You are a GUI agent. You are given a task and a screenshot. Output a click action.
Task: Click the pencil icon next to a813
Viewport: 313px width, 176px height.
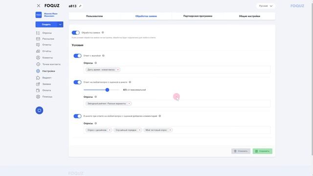coord(80,6)
